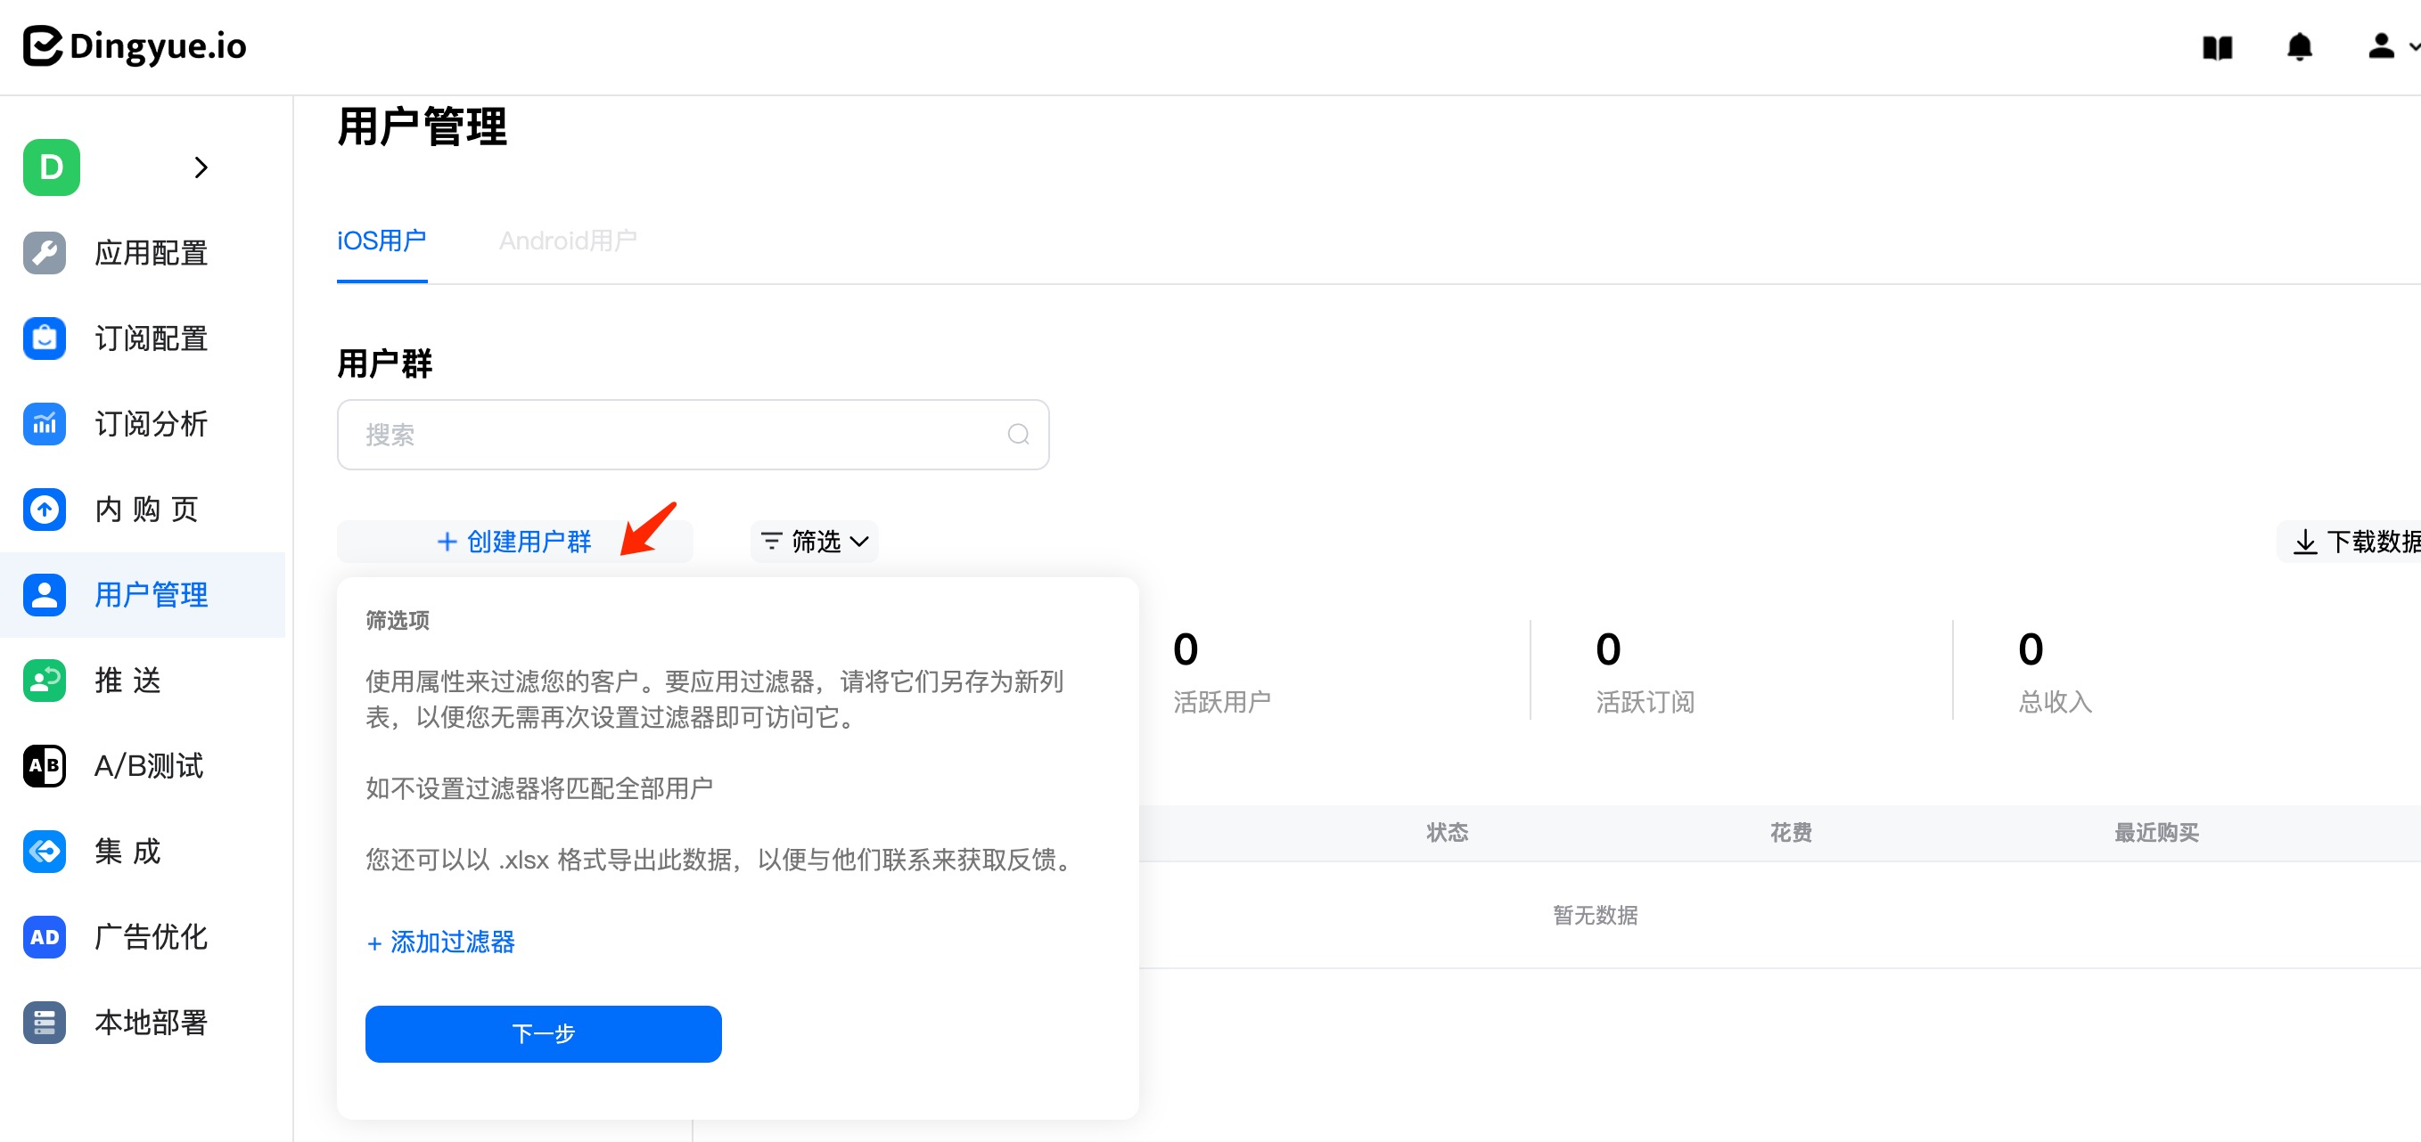Open the 推送 push section
Viewport: 2421px width, 1142px height.
coord(127,680)
